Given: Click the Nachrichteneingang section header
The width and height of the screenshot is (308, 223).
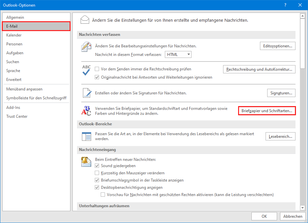Looking at the screenshot, I should pyautogui.click(x=186, y=150).
